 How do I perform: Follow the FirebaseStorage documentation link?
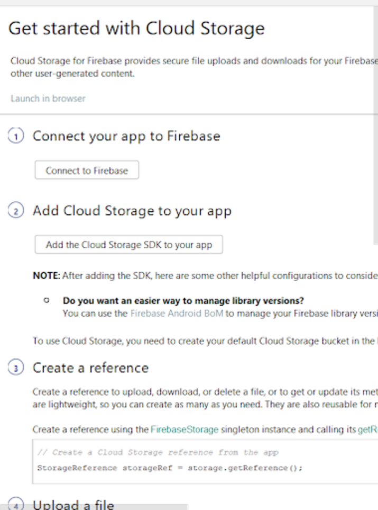tap(185, 430)
